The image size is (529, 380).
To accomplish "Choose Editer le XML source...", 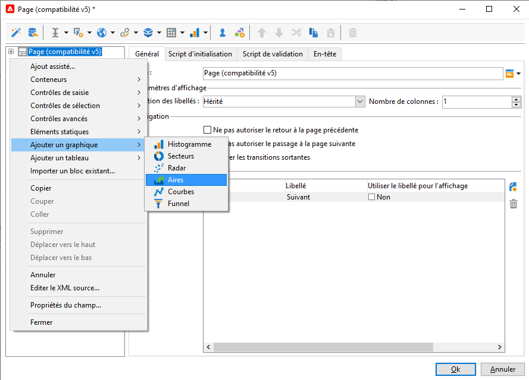I will click(x=79, y=288).
